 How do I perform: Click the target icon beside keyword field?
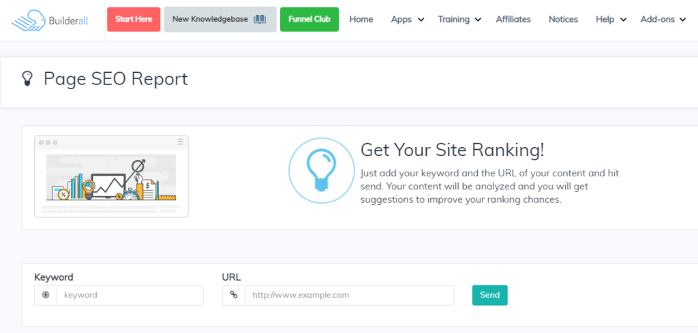tap(46, 296)
